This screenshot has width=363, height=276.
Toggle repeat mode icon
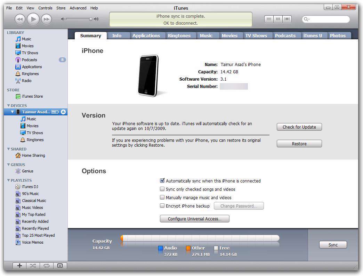pos(46,266)
